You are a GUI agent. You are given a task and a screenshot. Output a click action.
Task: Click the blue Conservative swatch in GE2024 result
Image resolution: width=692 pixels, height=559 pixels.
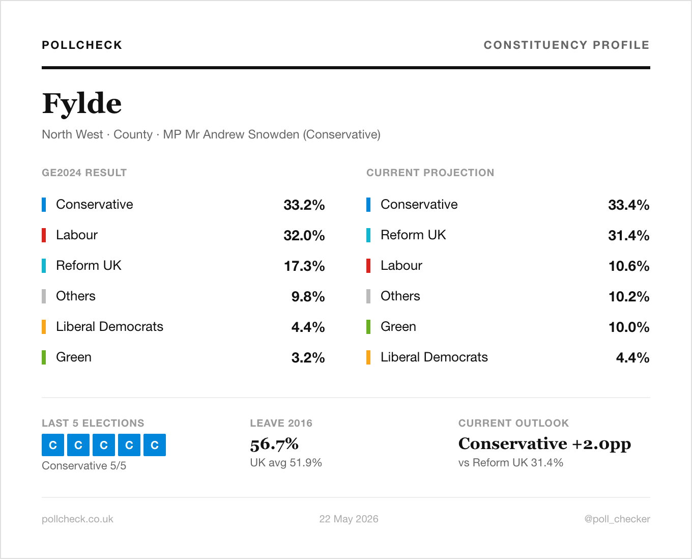coord(44,205)
